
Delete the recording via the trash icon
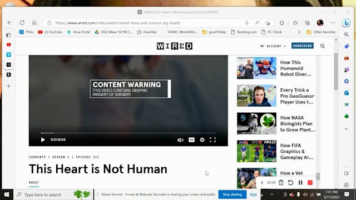[x=281, y=183]
